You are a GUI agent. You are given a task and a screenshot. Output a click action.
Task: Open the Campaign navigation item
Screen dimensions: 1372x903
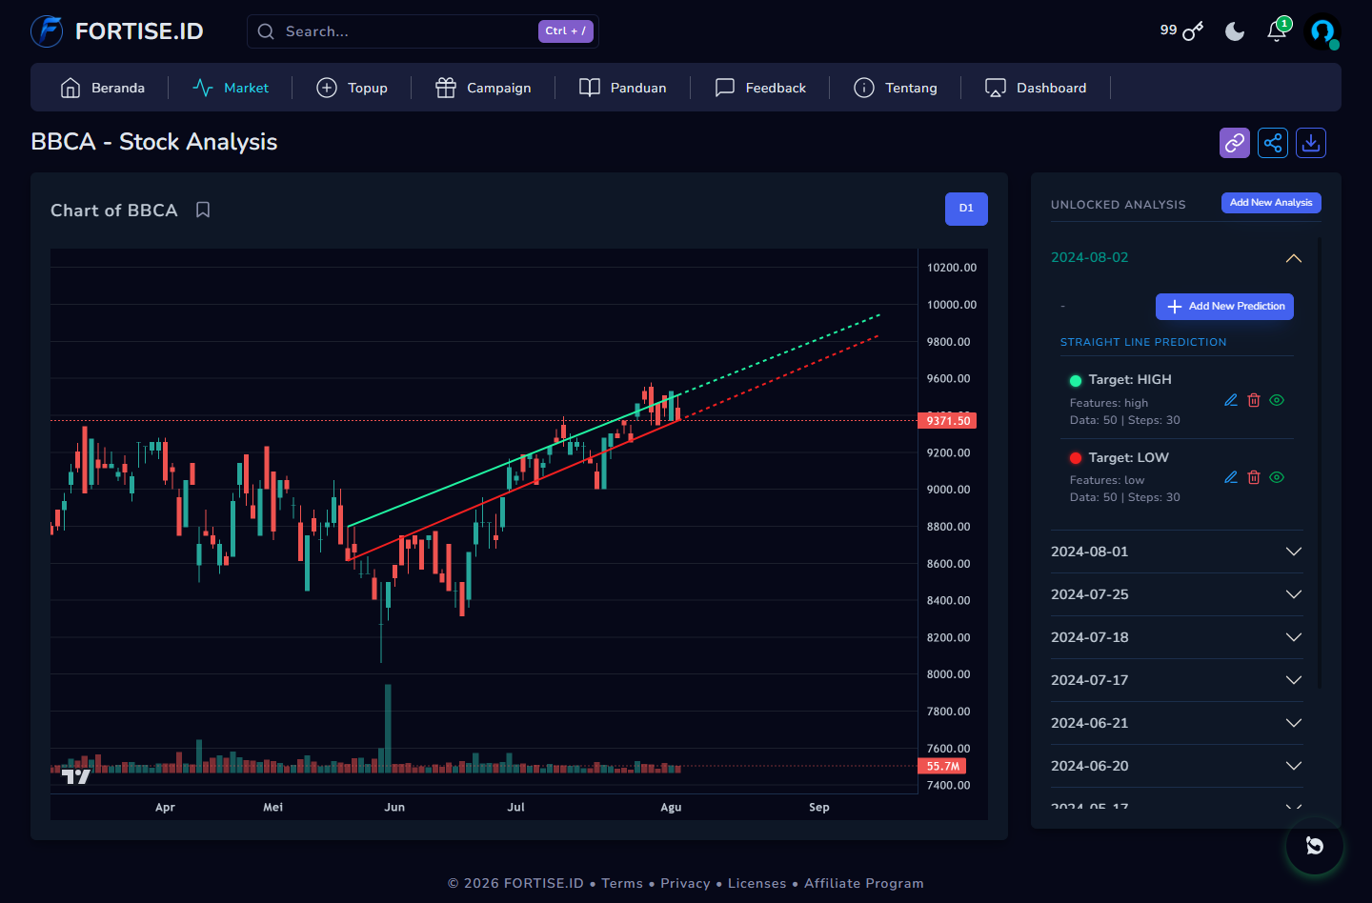pyautogui.click(x=483, y=88)
